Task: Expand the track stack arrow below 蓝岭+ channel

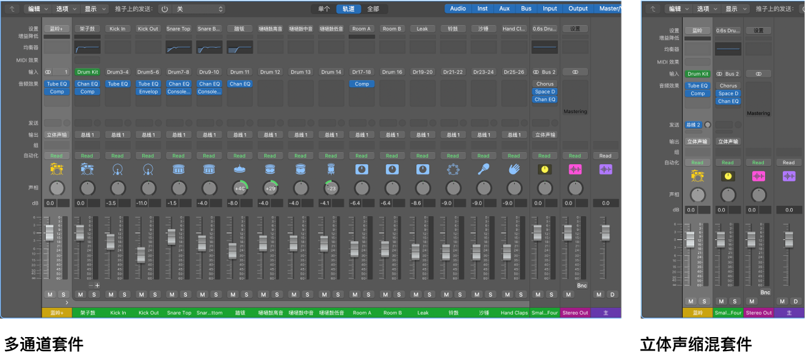Action: pyautogui.click(x=67, y=302)
